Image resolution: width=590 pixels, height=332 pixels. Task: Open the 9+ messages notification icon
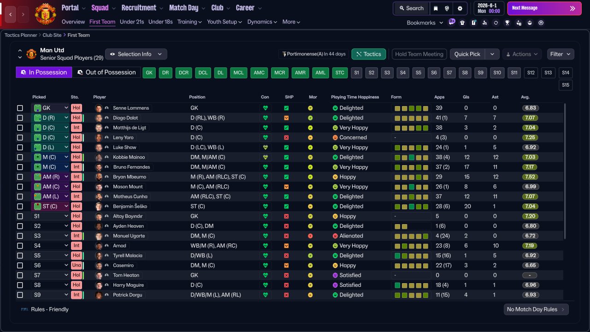(x=452, y=22)
